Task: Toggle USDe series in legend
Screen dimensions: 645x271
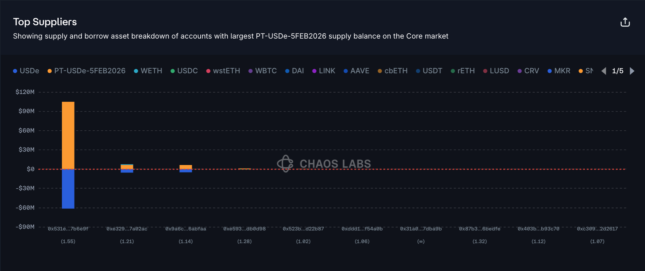Action: tap(26, 71)
